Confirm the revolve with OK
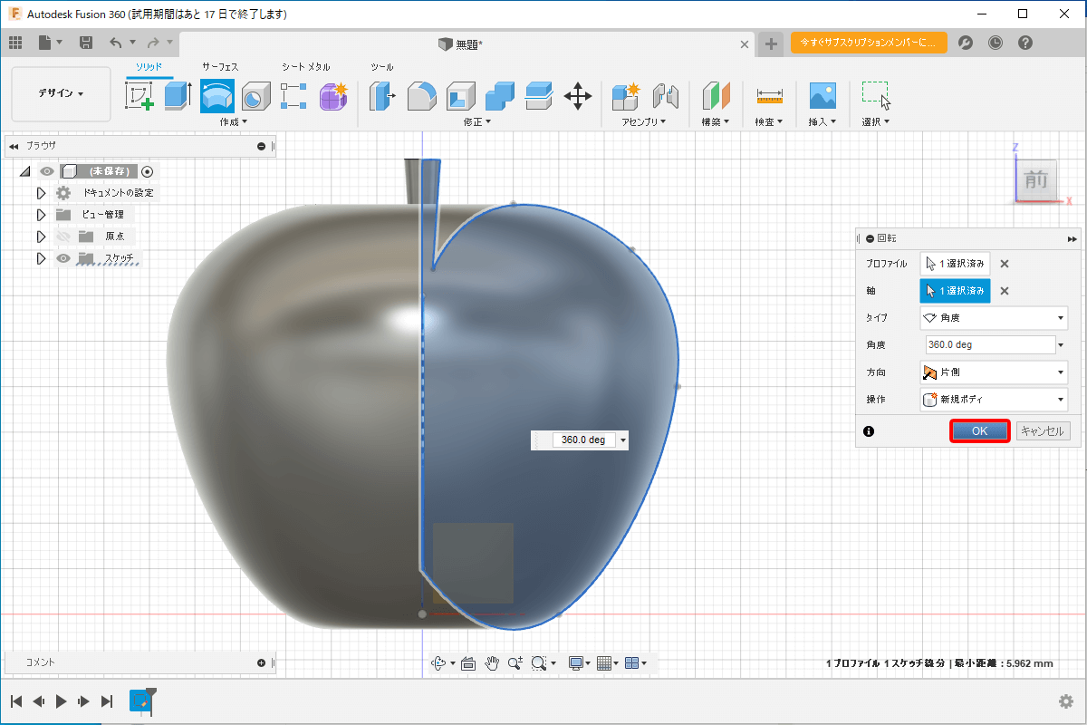 (x=979, y=431)
